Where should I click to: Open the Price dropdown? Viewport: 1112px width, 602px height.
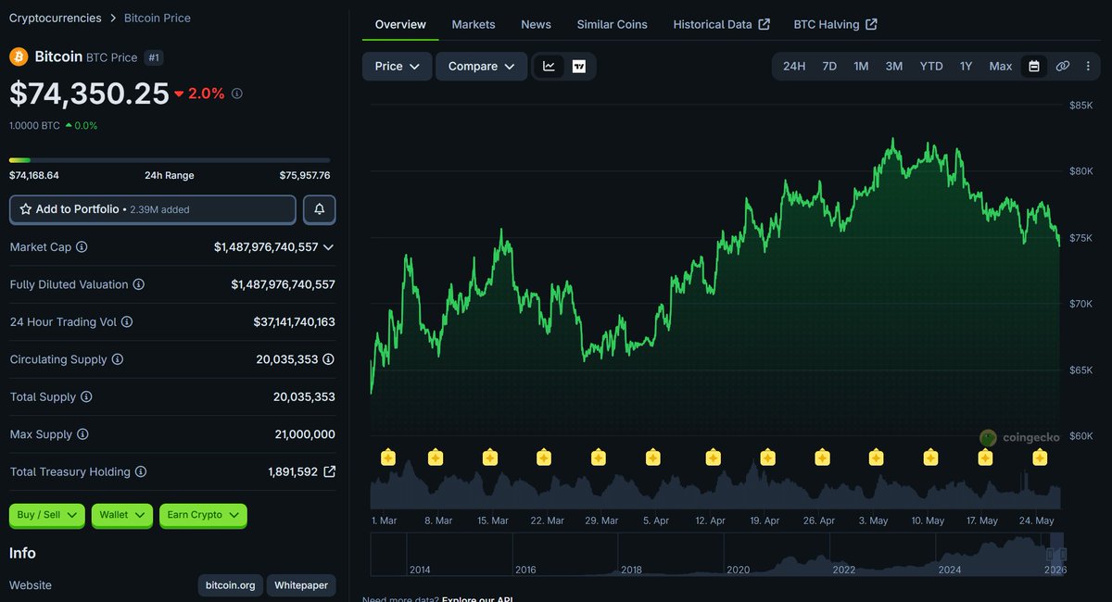(x=397, y=67)
